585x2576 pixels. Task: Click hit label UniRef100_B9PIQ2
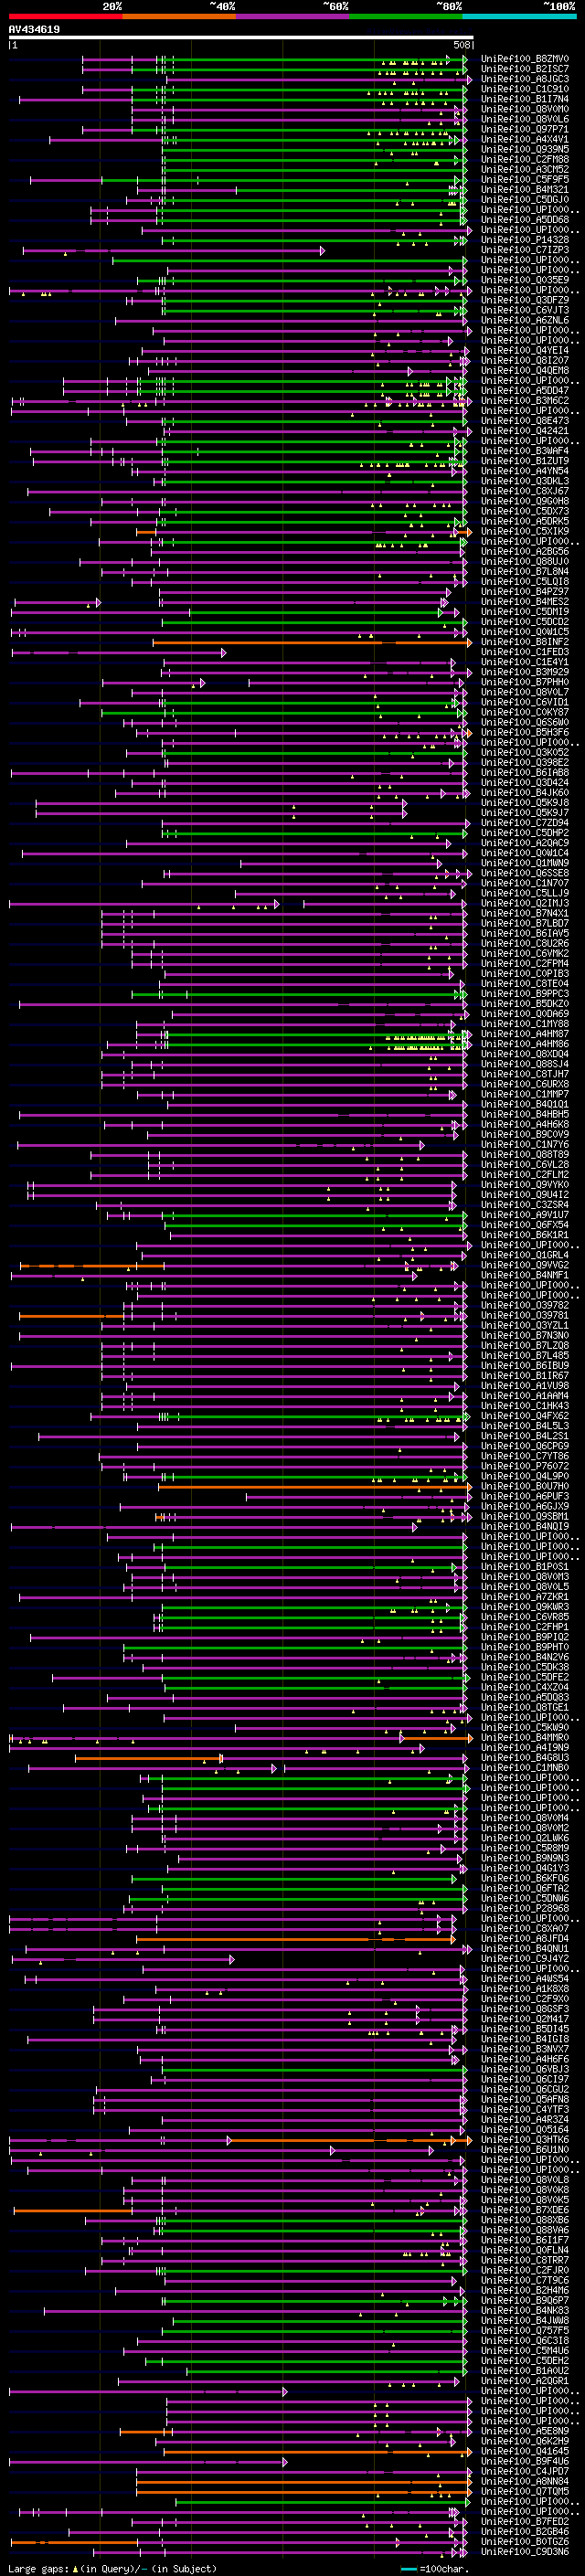click(x=524, y=1637)
